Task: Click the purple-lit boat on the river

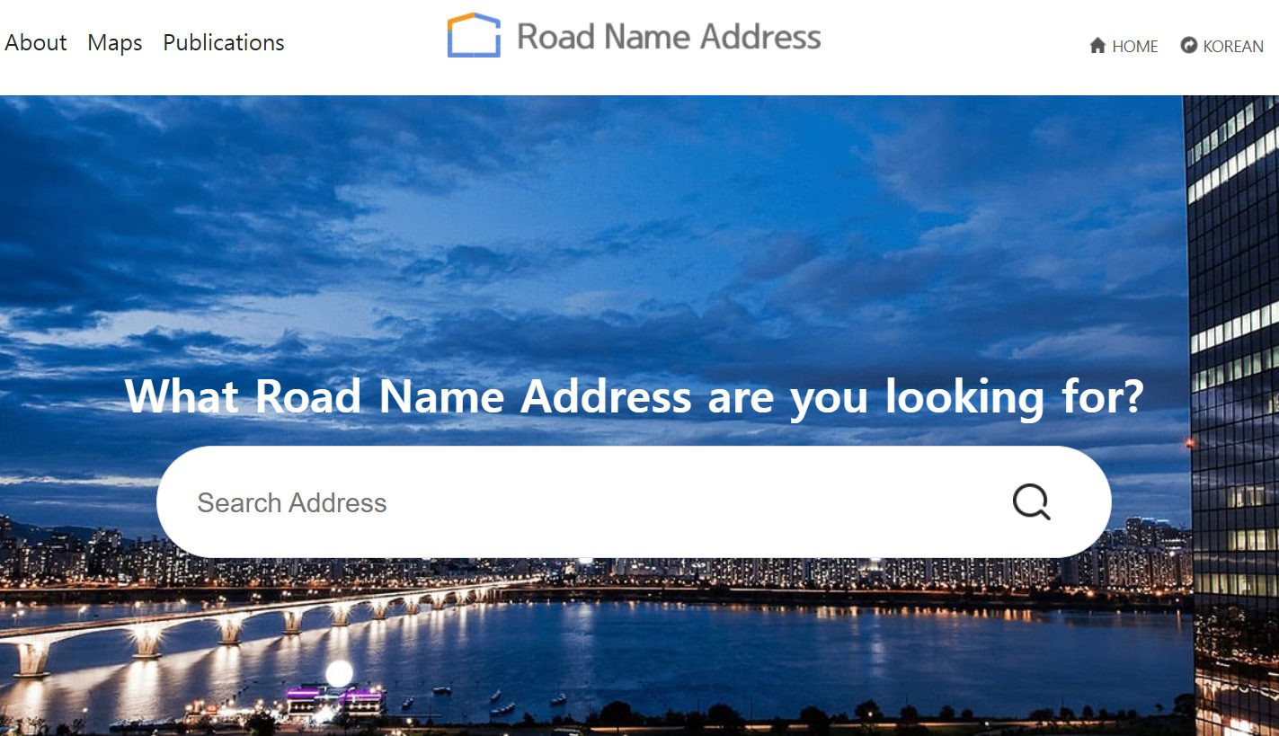Action: tap(335, 699)
